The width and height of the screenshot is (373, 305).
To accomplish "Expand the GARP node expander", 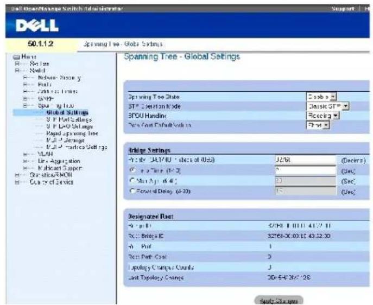I will (25, 98).
